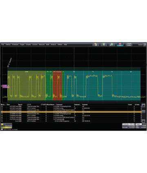147x173 pixels.
Task: Click the first toolbar icon right of the menus
Action: pos(96,44)
